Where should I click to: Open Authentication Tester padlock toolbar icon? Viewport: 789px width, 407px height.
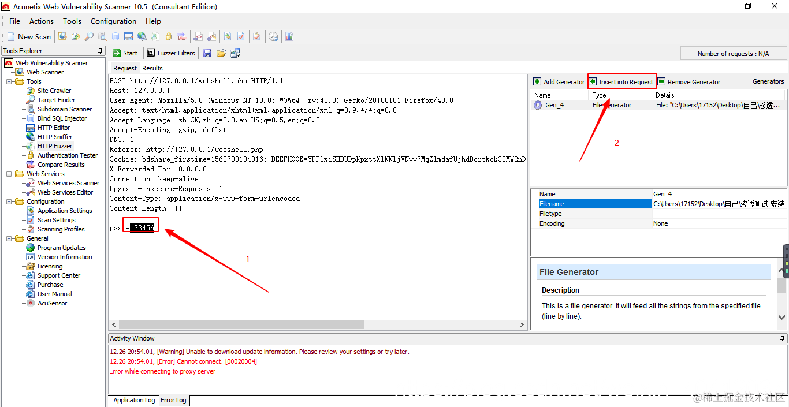(168, 36)
